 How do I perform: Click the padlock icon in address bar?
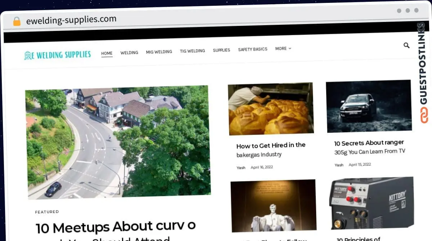17,22
